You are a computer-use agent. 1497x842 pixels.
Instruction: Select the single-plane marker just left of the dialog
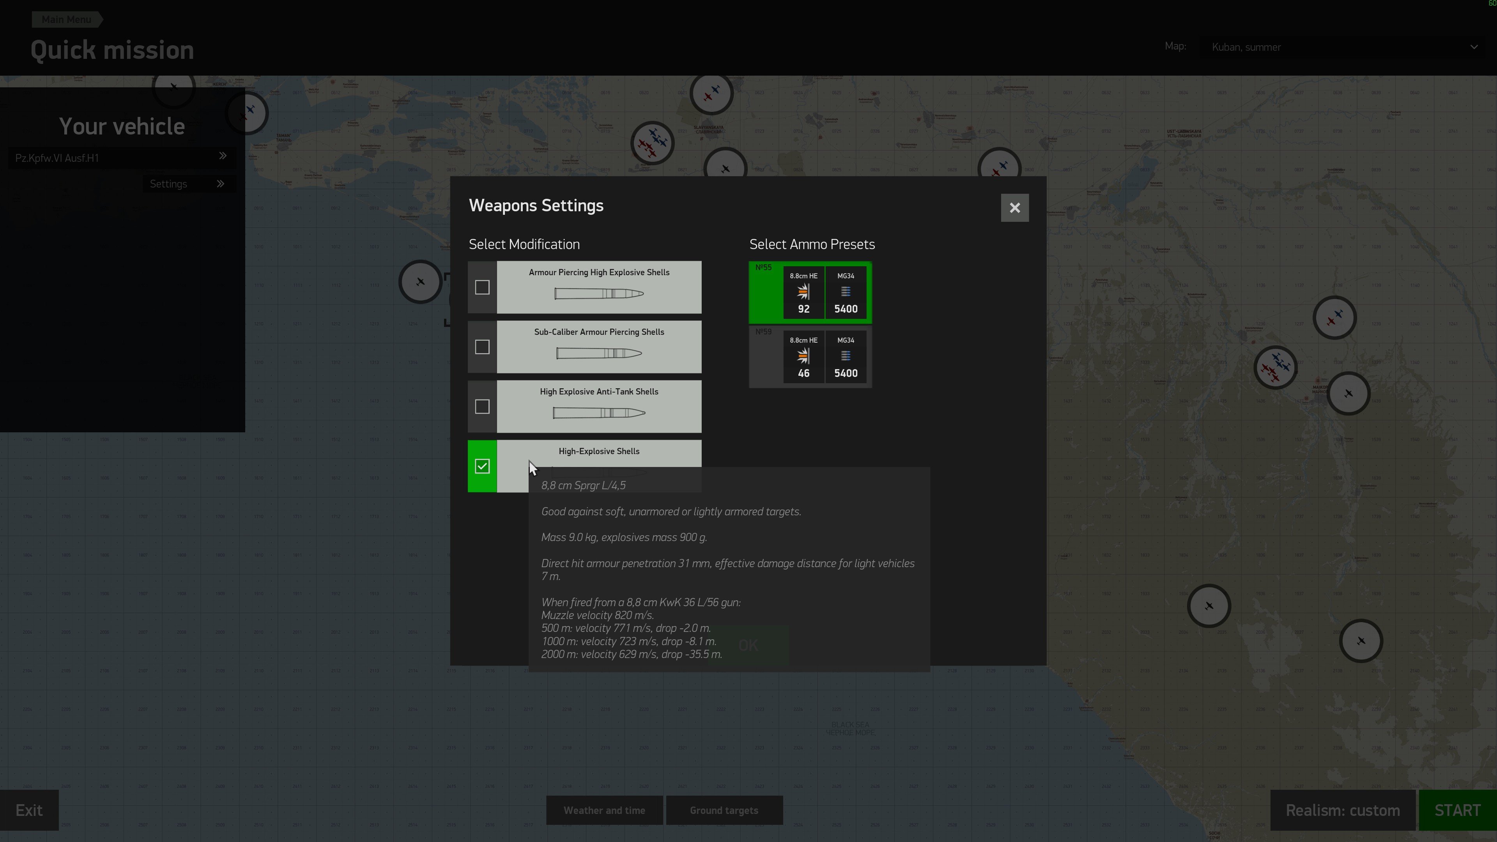pyautogui.click(x=420, y=282)
